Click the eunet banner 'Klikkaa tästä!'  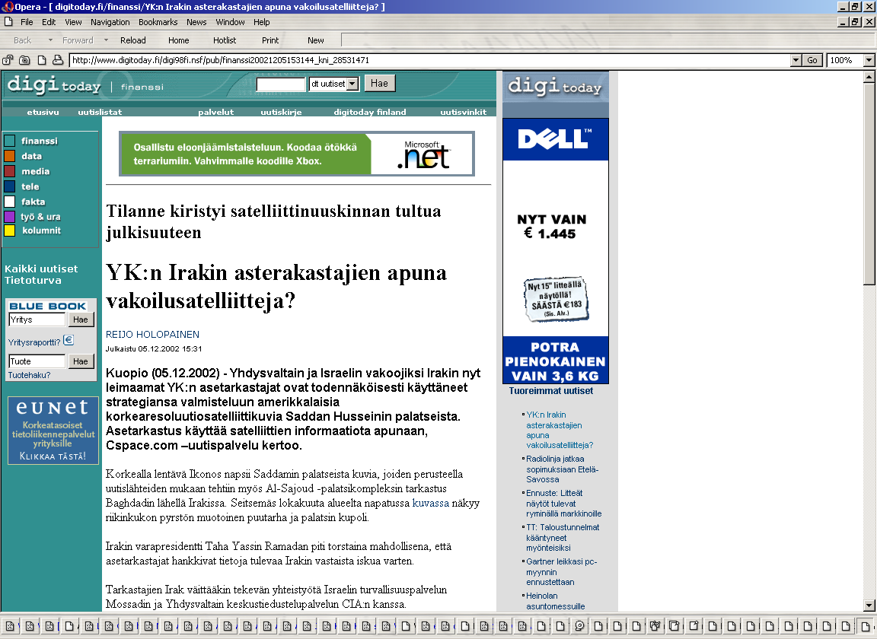[x=53, y=431]
